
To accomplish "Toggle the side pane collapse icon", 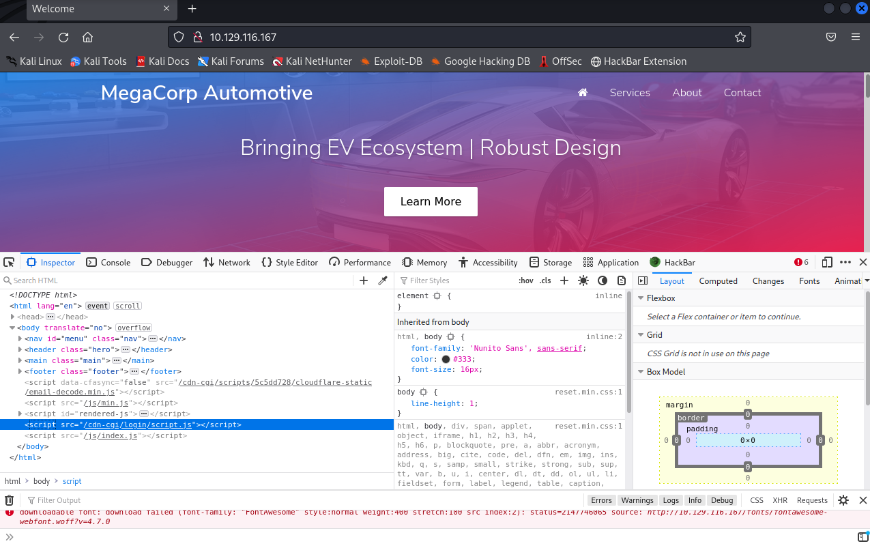I will tap(643, 280).
